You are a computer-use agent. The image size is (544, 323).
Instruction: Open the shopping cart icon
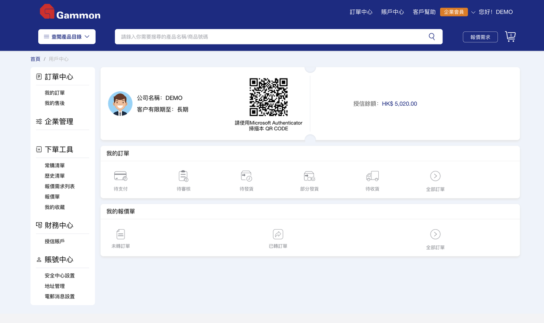coord(510,37)
